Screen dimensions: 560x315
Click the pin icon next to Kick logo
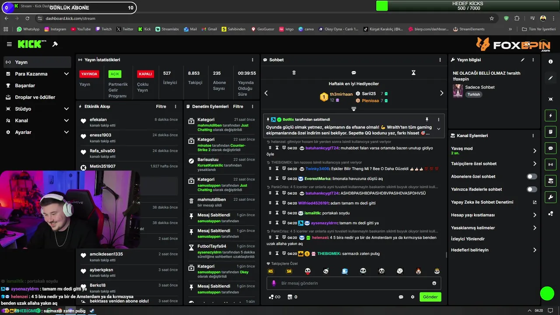click(55, 44)
